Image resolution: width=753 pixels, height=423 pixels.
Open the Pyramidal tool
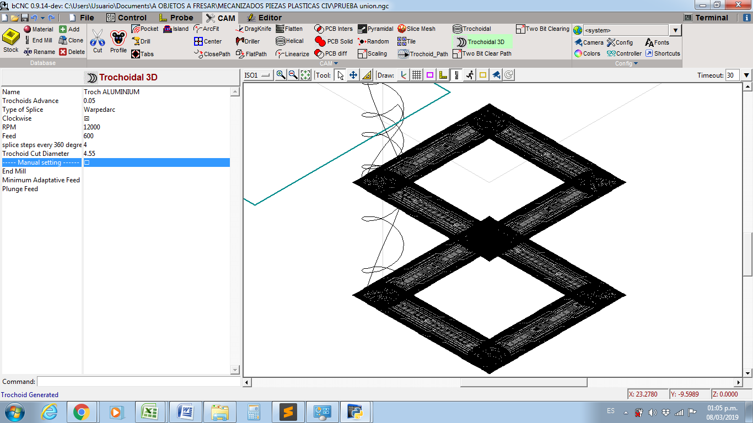(x=375, y=29)
